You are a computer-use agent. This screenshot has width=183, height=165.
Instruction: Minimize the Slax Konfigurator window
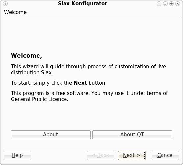165,4
